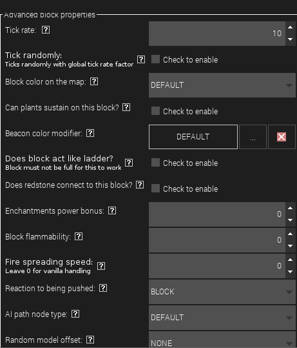The width and height of the screenshot is (297, 348).
Task: Click the Block flammability value field
Action: [x=217, y=240]
